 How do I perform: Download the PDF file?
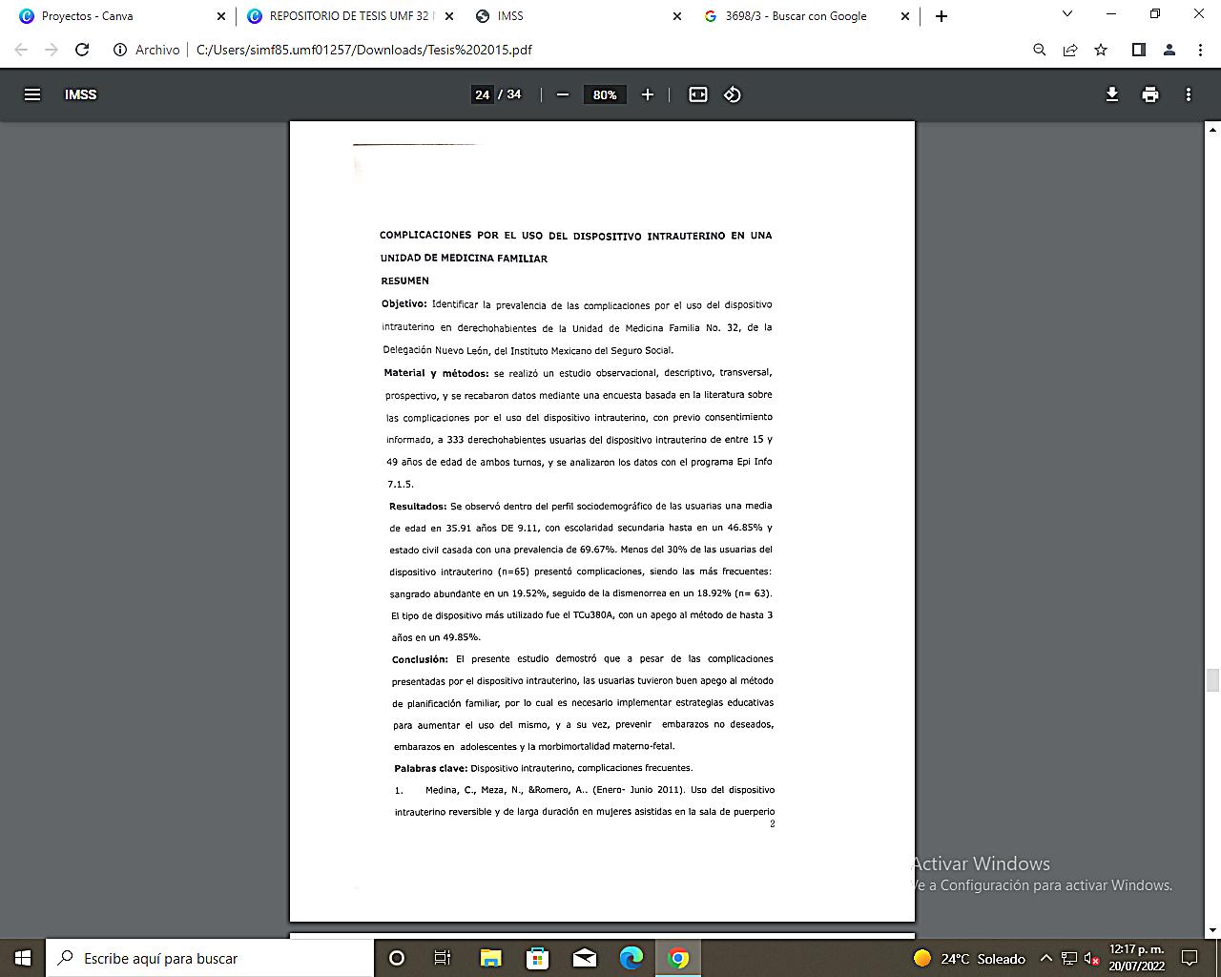[x=1112, y=94]
